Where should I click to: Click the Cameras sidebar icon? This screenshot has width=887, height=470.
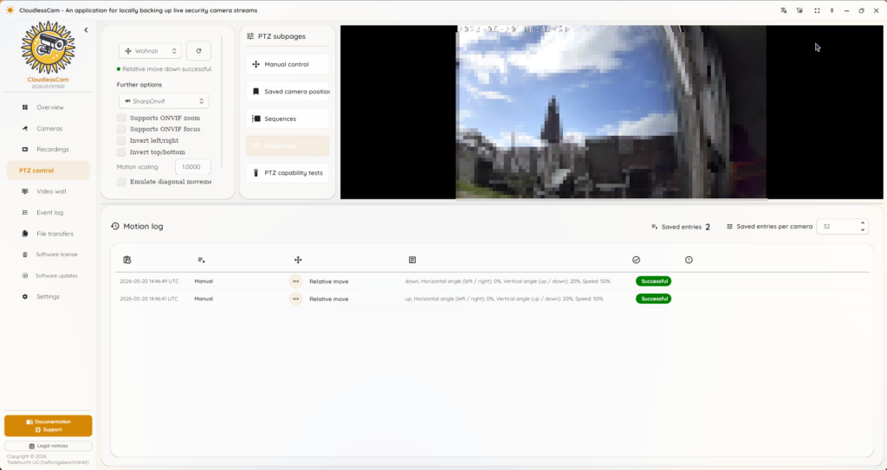pos(25,128)
